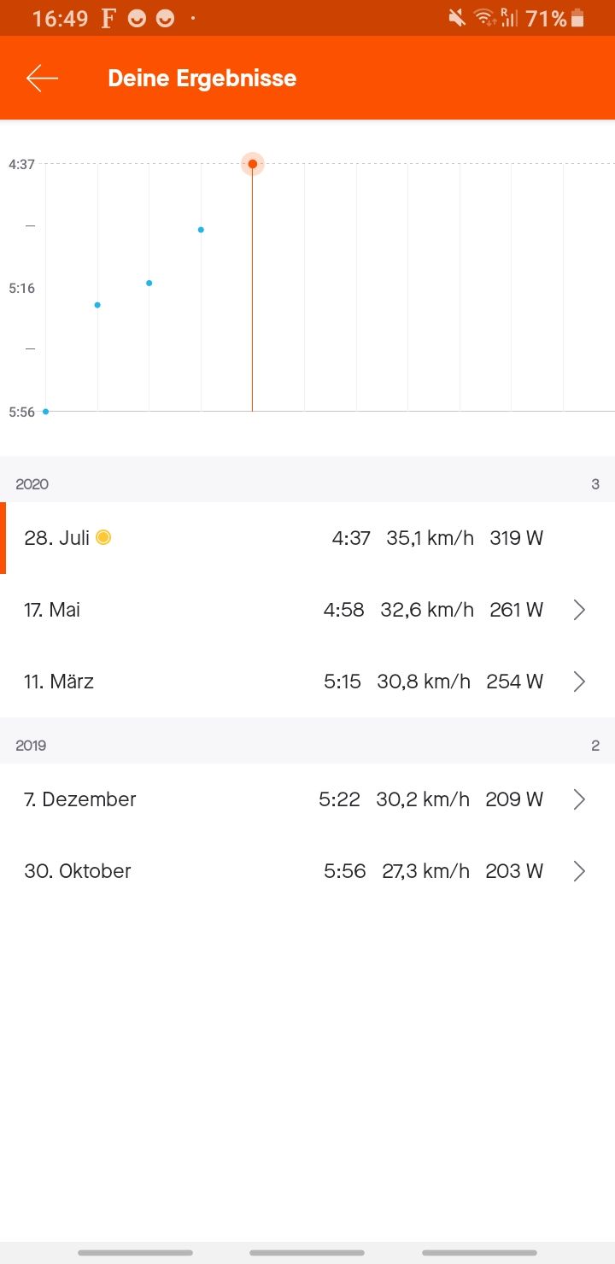Open the 7. Dezember result chevron
The image size is (615, 1264).
(579, 799)
